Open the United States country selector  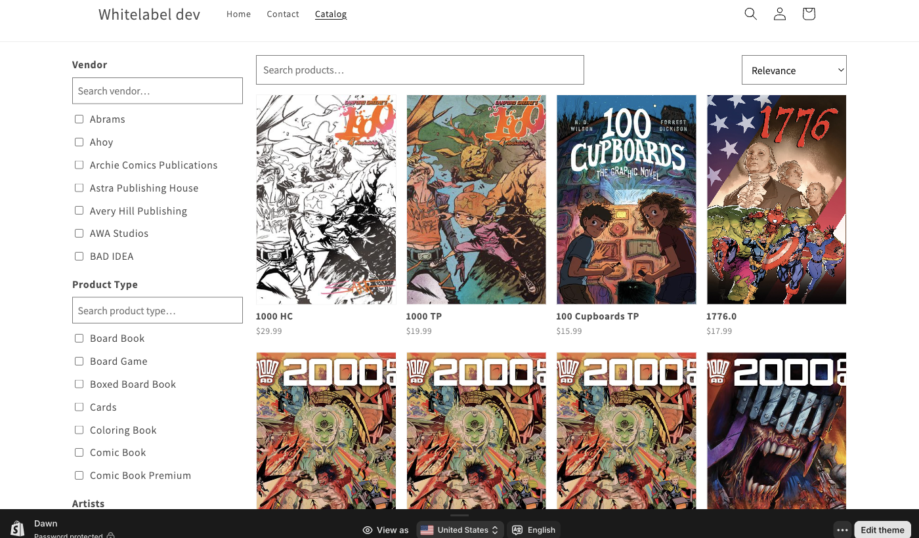(460, 530)
